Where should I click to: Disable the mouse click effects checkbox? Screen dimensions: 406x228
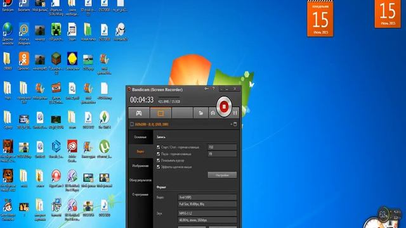pos(158,167)
